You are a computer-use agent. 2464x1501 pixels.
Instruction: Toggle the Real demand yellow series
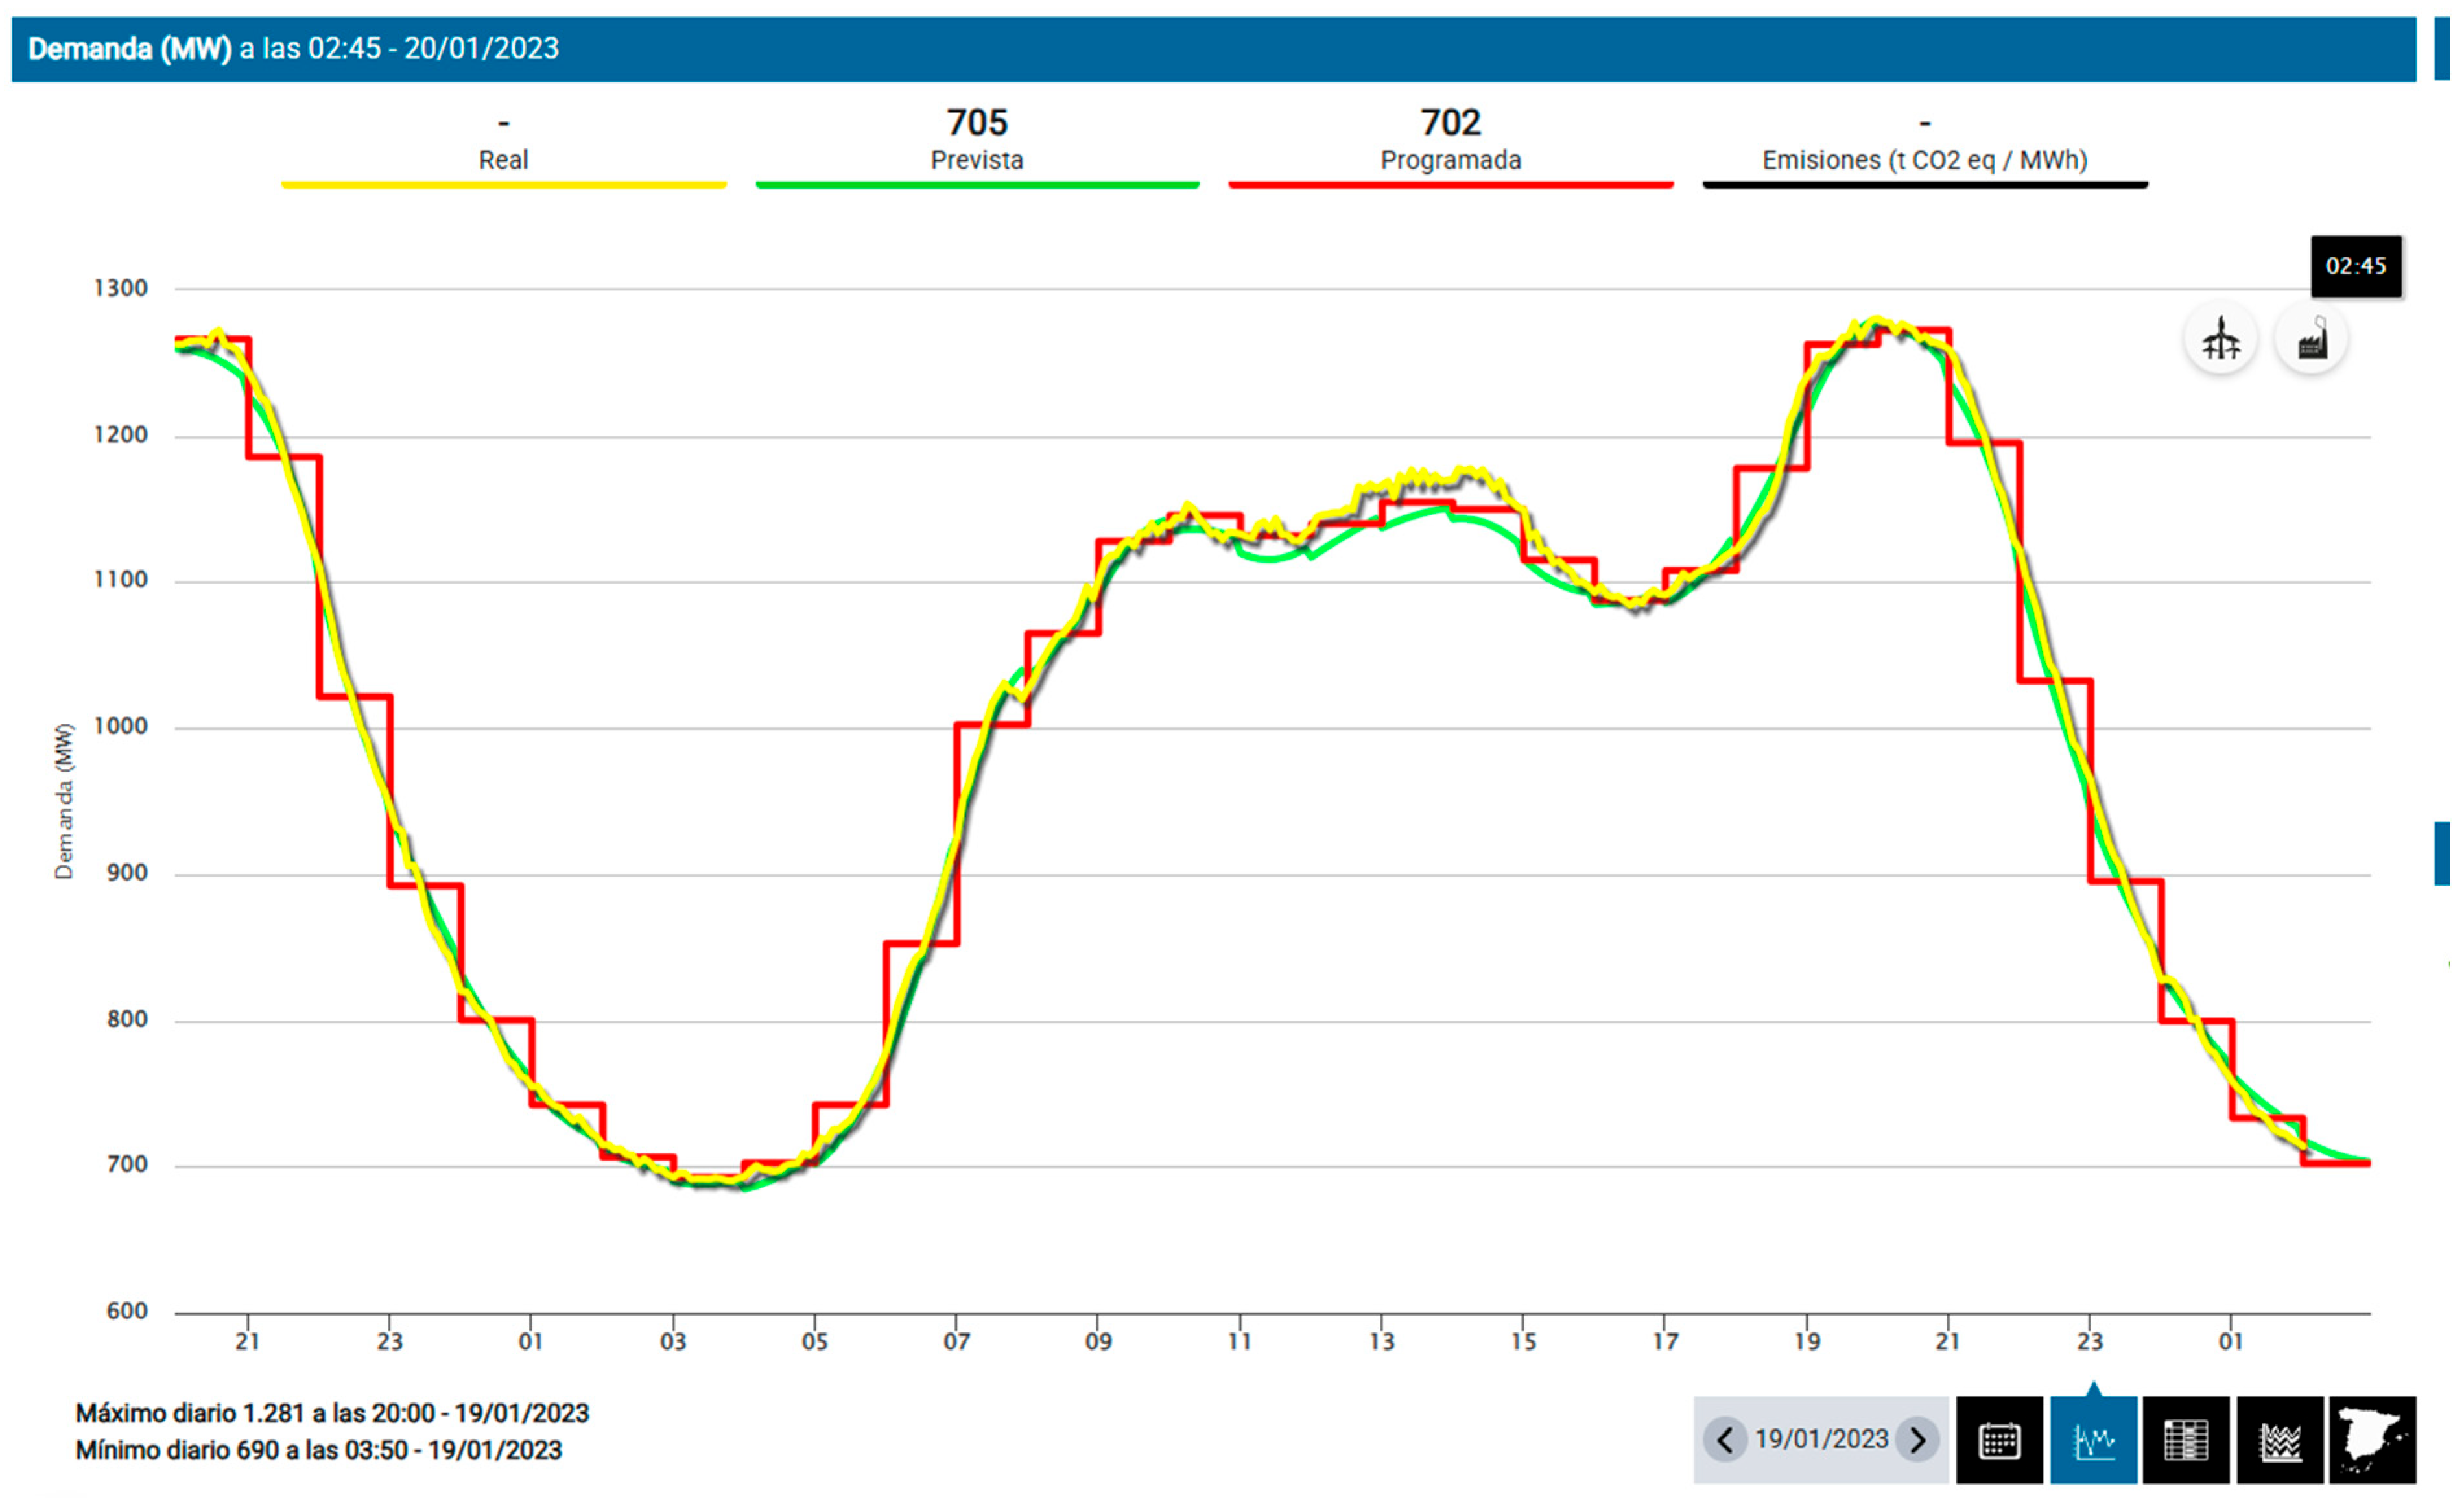point(503,160)
